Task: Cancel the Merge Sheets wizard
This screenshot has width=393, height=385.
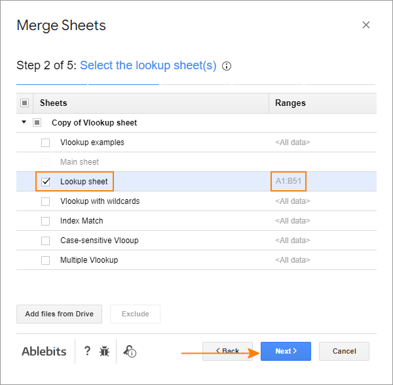Action: click(344, 351)
